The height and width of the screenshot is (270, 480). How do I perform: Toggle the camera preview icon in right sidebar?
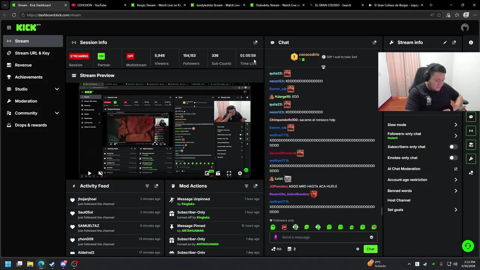pyautogui.click(x=471, y=145)
